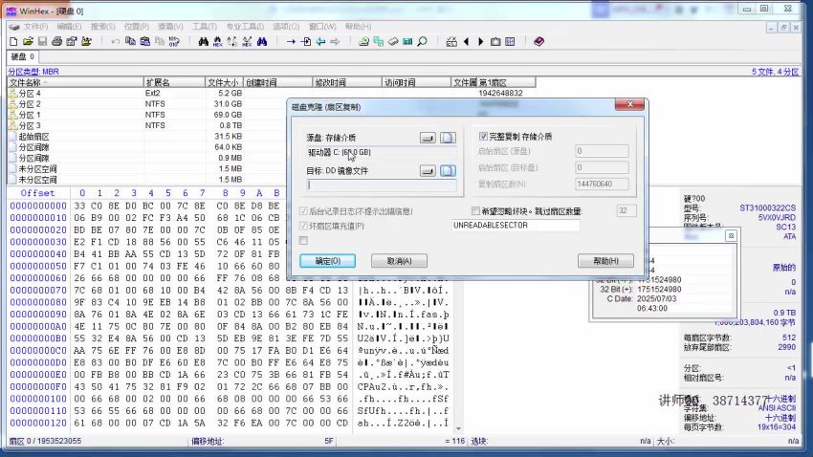Click the UNREADABLESECTOR fill text field
813x457 pixels.
point(516,226)
